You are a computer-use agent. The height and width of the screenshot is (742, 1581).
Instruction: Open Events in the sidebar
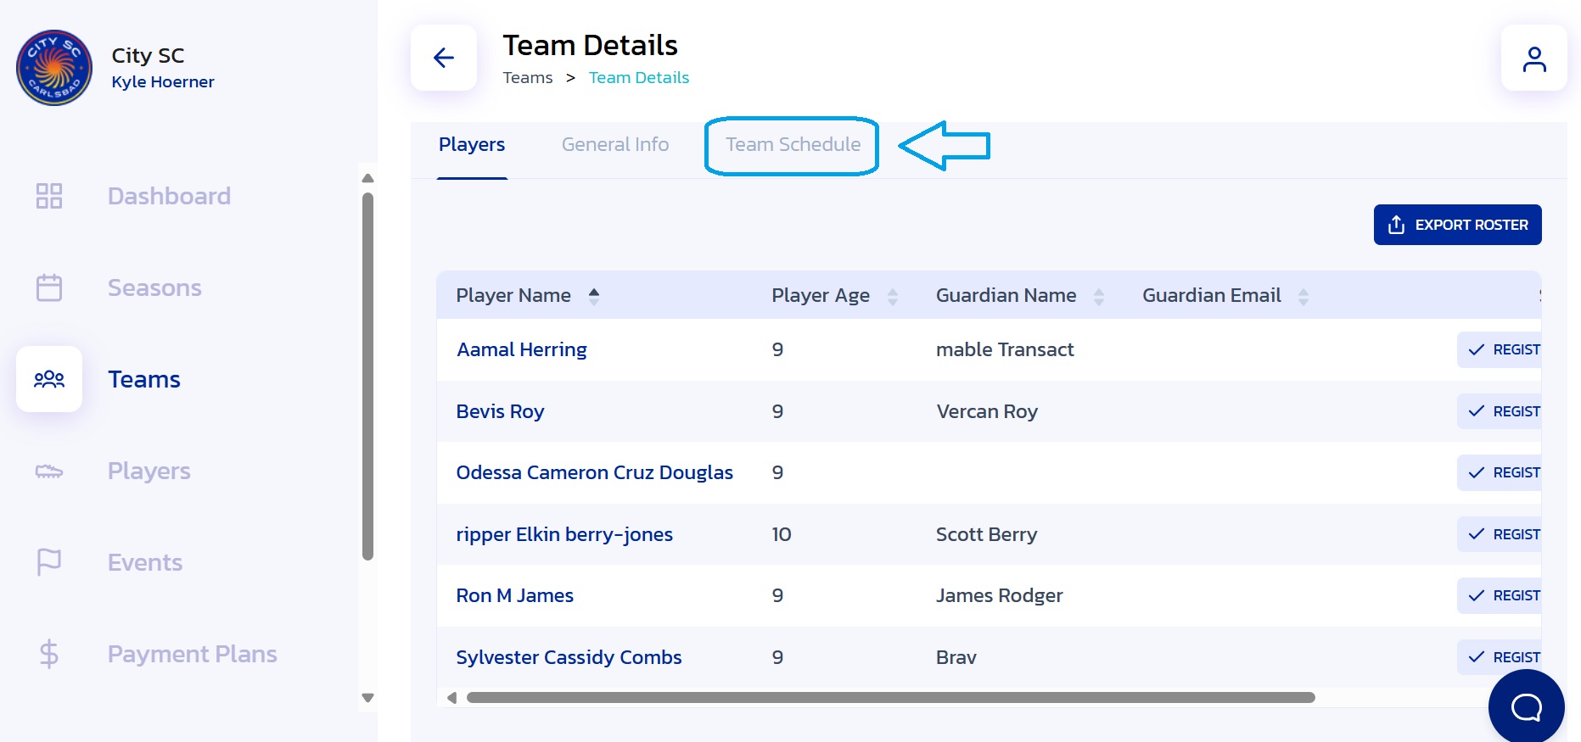pos(145,562)
